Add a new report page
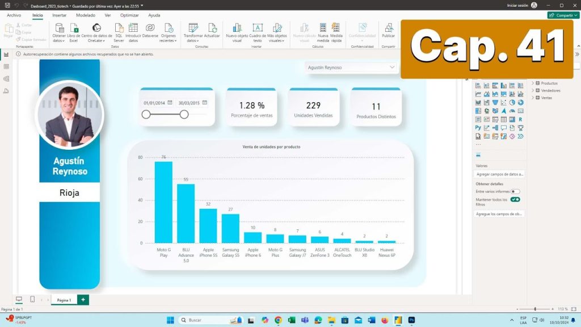The image size is (581, 327). 83,300
